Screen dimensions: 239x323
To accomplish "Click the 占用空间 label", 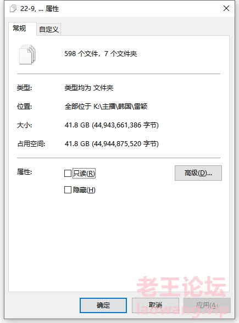I will [x=31, y=143].
